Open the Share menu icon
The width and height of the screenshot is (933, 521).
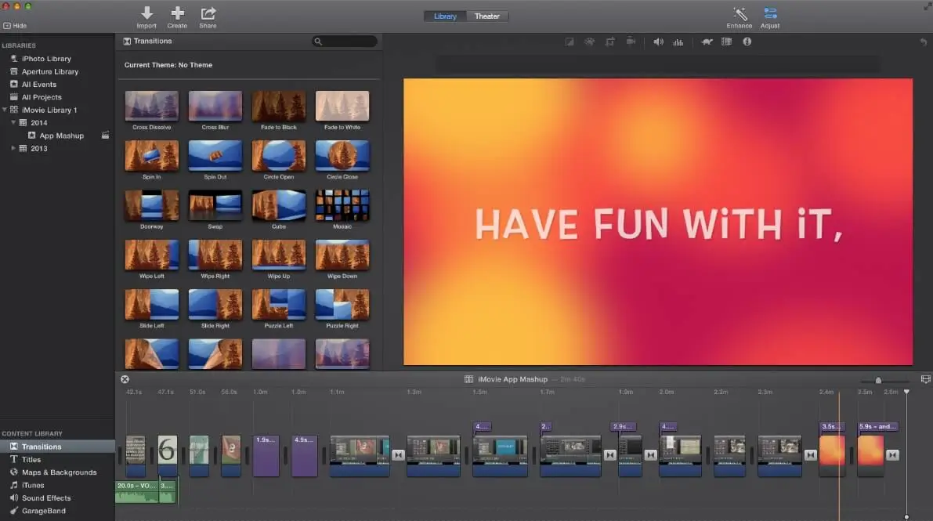click(x=208, y=16)
